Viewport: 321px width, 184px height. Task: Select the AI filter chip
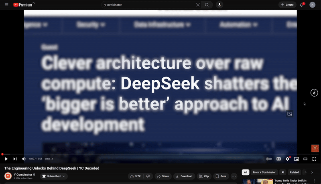point(283,172)
